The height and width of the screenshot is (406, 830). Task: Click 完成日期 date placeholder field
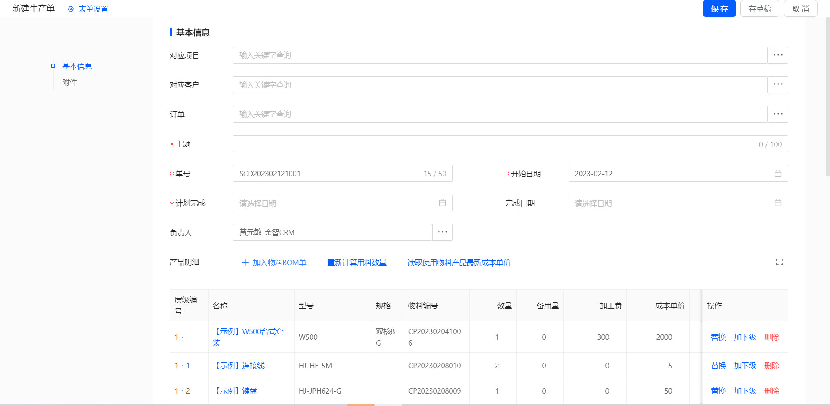[x=678, y=203]
